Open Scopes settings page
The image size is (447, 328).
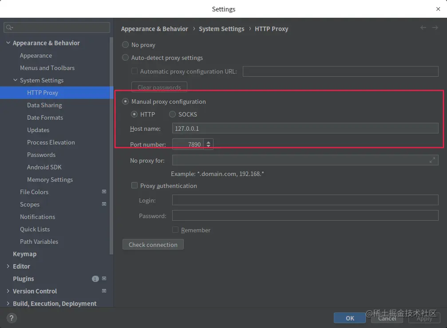pyautogui.click(x=30, y=204)
